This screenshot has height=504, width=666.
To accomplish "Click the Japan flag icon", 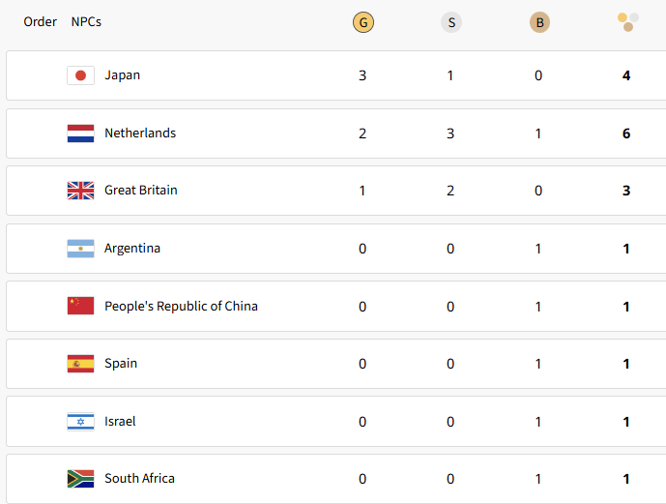I will [80, 75].
